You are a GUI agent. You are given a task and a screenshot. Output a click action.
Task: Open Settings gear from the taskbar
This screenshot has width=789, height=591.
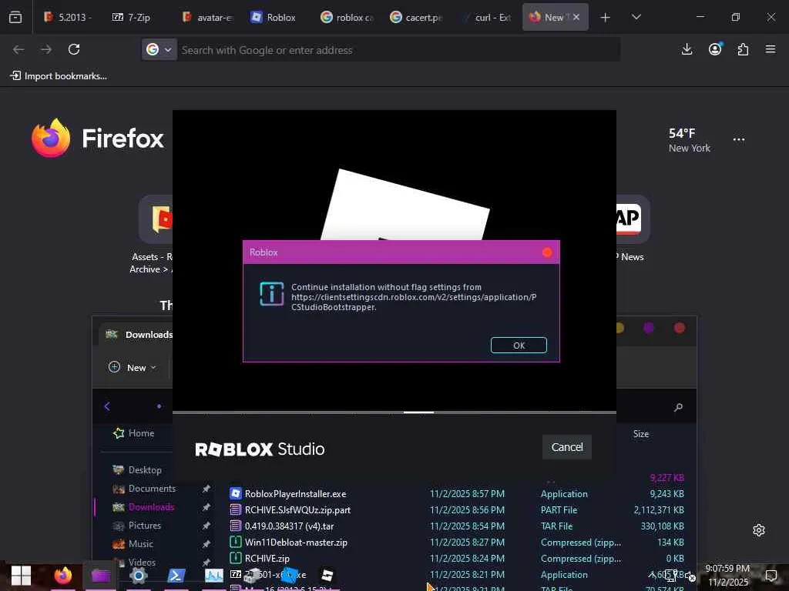coord(139,576)
